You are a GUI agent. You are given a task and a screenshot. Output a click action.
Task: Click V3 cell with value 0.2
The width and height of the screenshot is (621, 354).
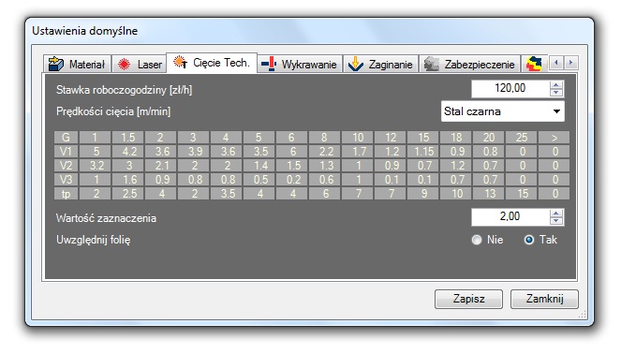[292, 180]
